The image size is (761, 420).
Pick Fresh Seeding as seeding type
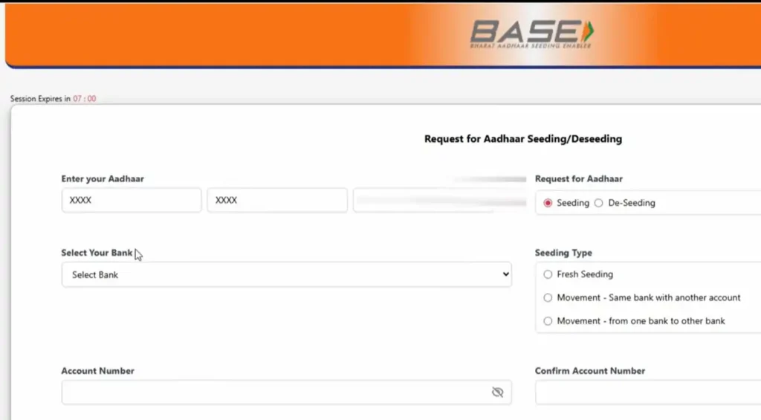click(x=548, y=274)
